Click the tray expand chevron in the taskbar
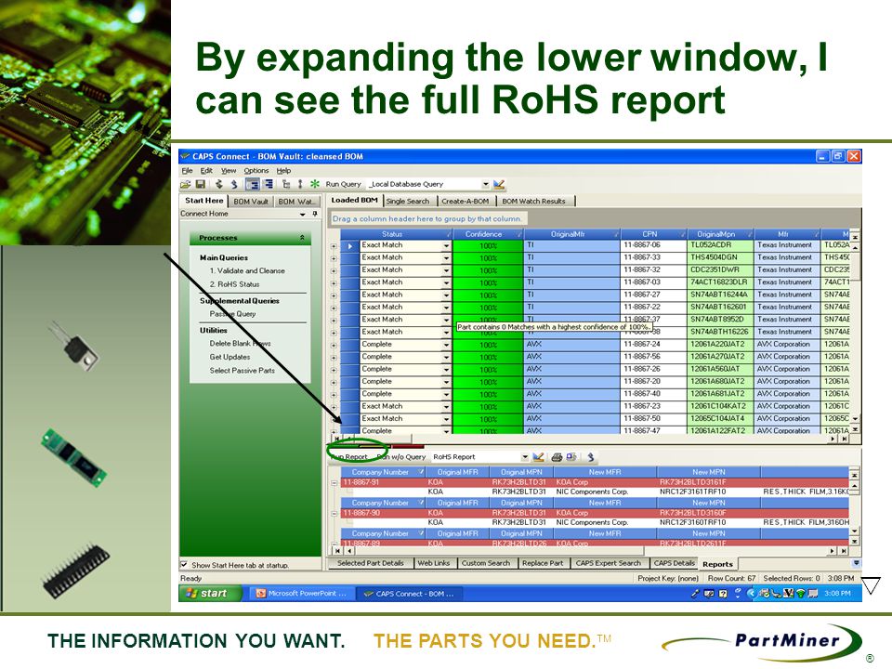892x669 pixels. [751, 594]
